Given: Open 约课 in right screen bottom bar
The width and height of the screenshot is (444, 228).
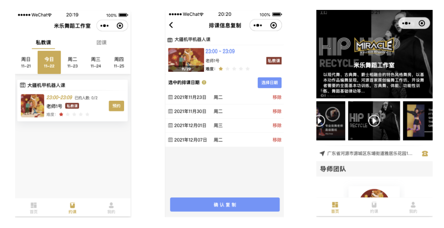Looking at the screenshot, I should [374, 207].
